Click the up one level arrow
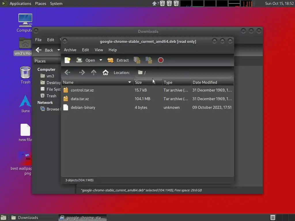Viewport: 295px width, 221px height. (94, 72)
